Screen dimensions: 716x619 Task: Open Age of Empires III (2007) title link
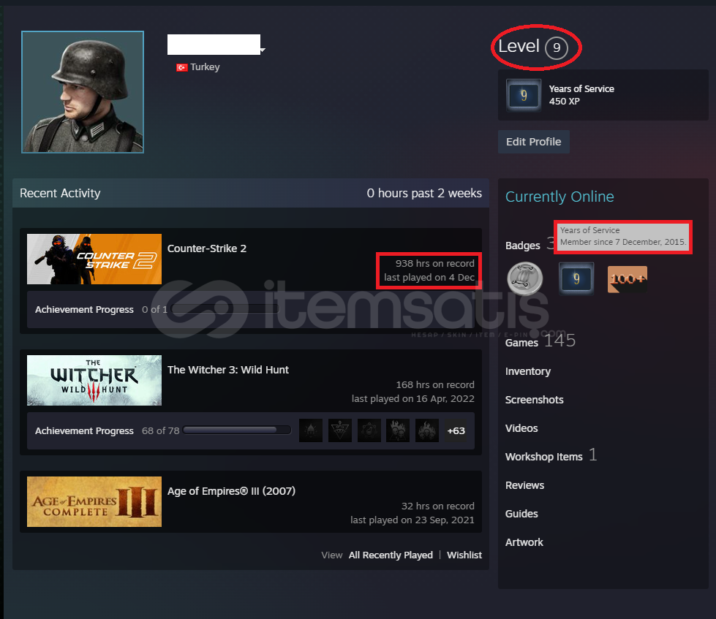pyautogui.click(x=231, y=491)
